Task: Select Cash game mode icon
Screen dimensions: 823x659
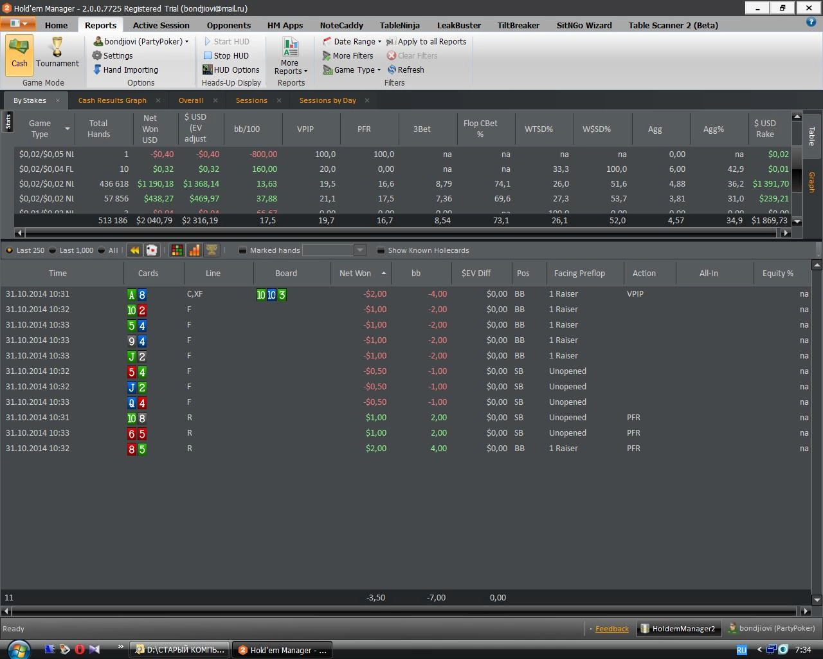Action: click(19, 54)
